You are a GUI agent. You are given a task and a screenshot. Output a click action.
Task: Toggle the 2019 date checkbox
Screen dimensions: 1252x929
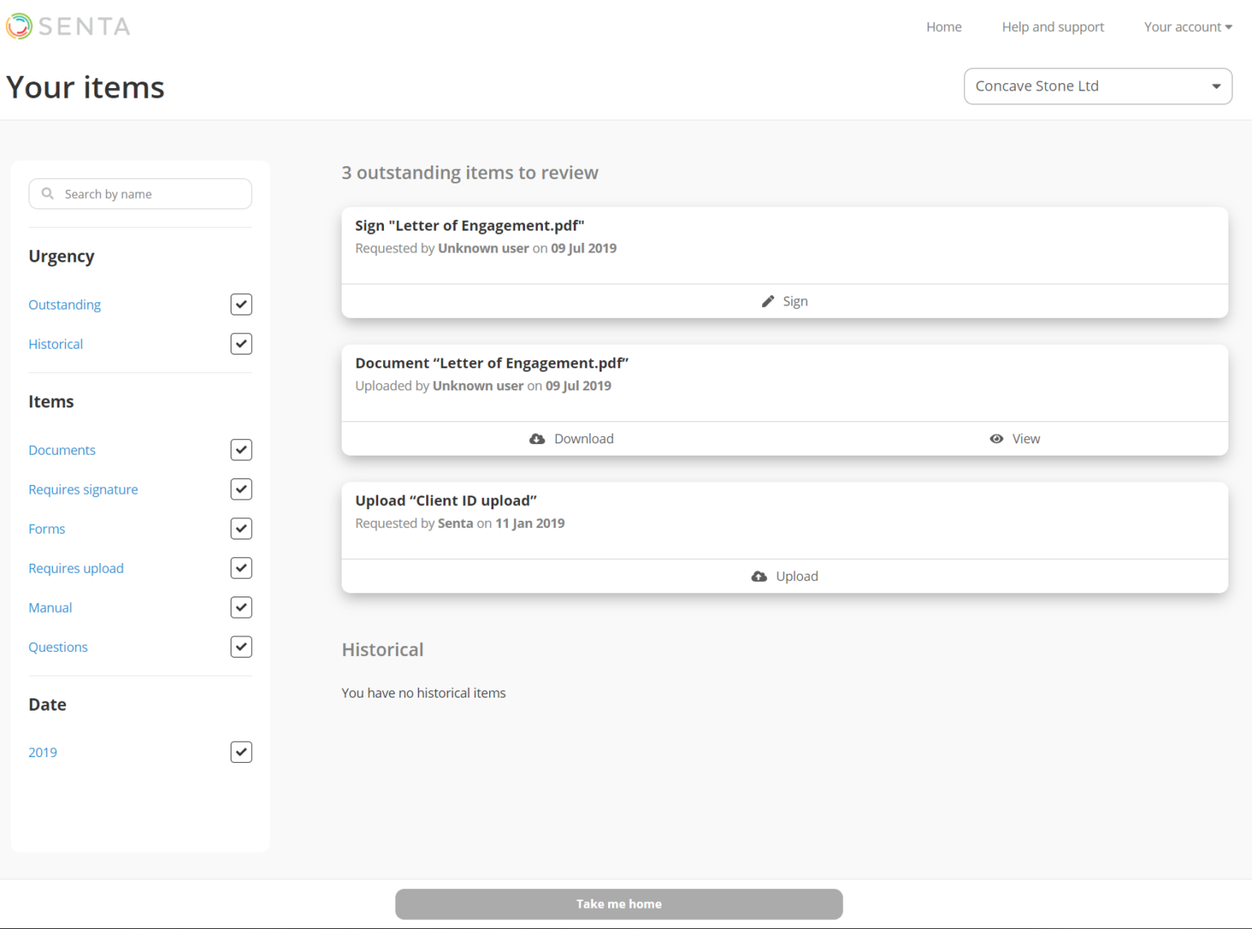241,752
